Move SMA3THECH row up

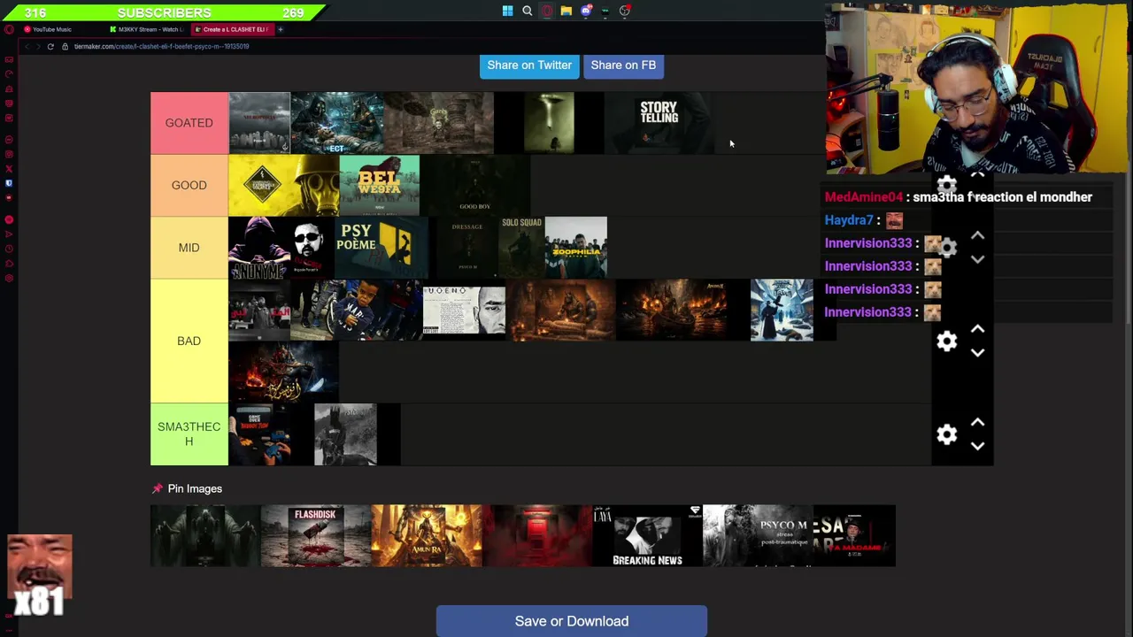pos(977,423)
